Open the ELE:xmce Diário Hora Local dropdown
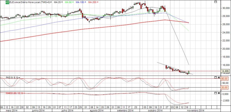231x112 pixels. click(x=31, y=2)
